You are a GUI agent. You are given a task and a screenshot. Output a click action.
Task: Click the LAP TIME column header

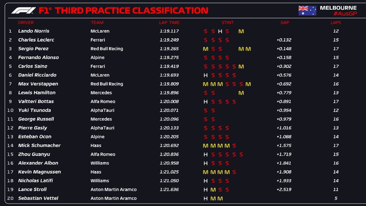pos(168,23)
